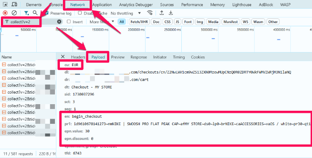Viewport: 312px width, 158px height.
Task: Open the Memory panel tab
Action: [218, 4]
